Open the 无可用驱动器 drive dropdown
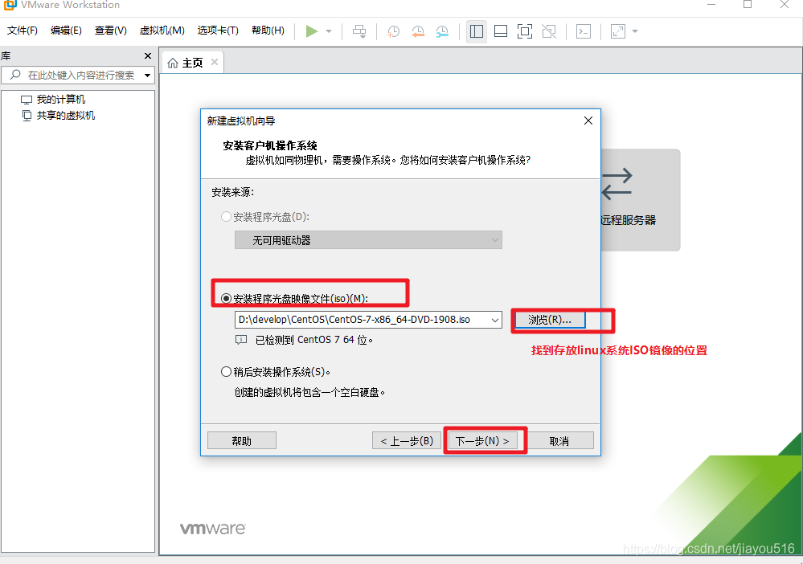Viewport: 803px width, 564px height. [368, 240]
